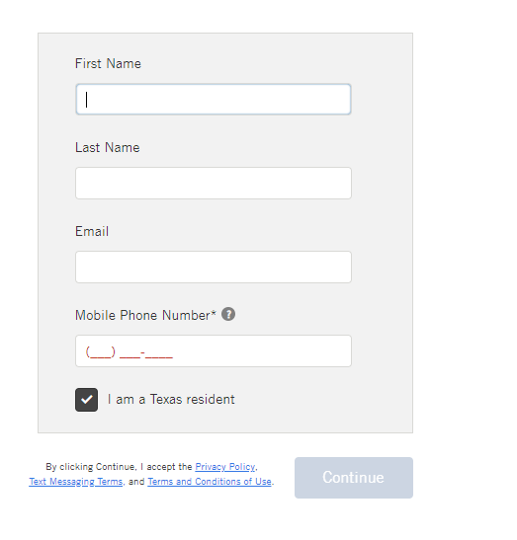Select the Email input box

pos(214,267)
